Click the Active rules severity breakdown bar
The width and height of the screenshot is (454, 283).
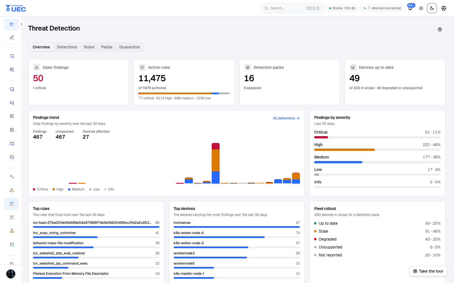coord(184,93)
